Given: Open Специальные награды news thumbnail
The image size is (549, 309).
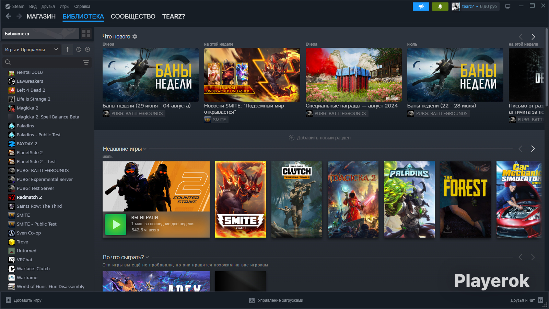Looking at the screenshot, I should [354, 75].
